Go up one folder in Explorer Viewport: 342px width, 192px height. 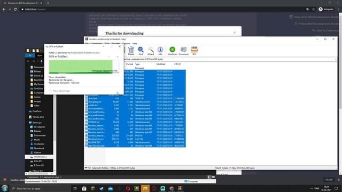42,61
